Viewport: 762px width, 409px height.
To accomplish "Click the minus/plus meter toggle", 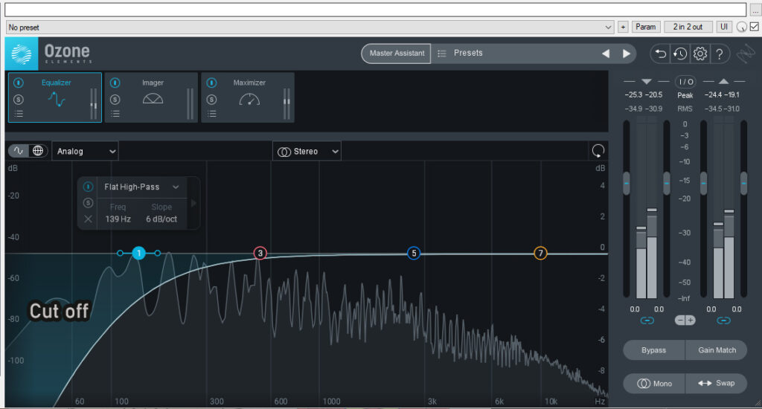I will pos(685,321).
